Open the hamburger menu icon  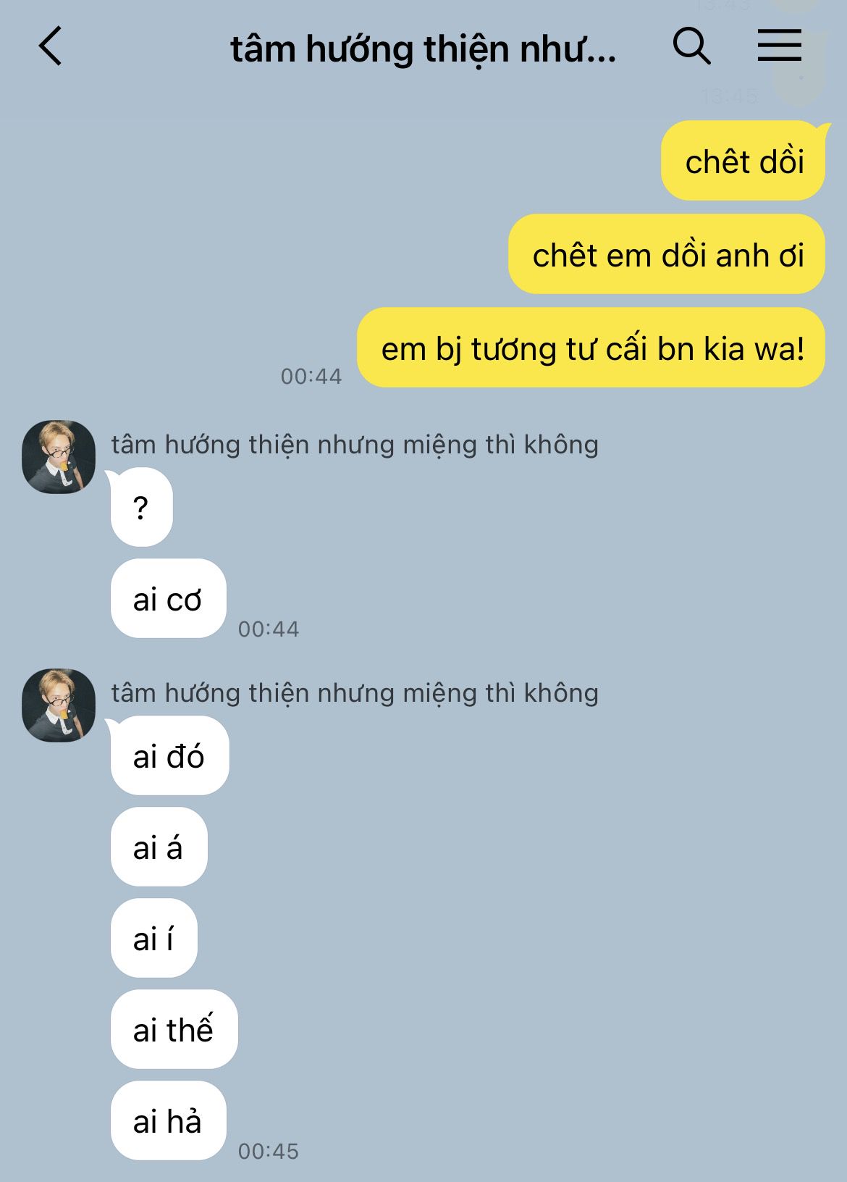(780, 45)
